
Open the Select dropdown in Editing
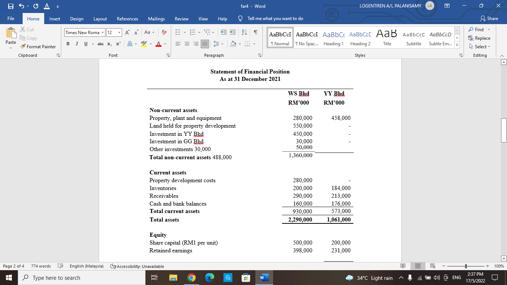[x=479, y=46]
